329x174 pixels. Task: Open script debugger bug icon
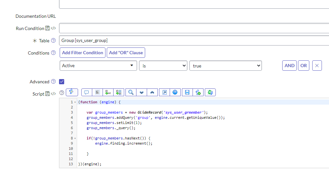[x=210, y=92]
